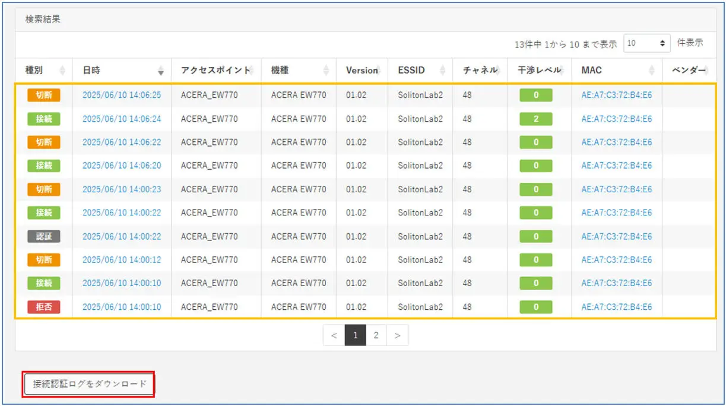Screen dimensions: 726x406
Task: Click version 01.02 in the 拒否 row
Action: pyautogui.click(x=356, y=307)
